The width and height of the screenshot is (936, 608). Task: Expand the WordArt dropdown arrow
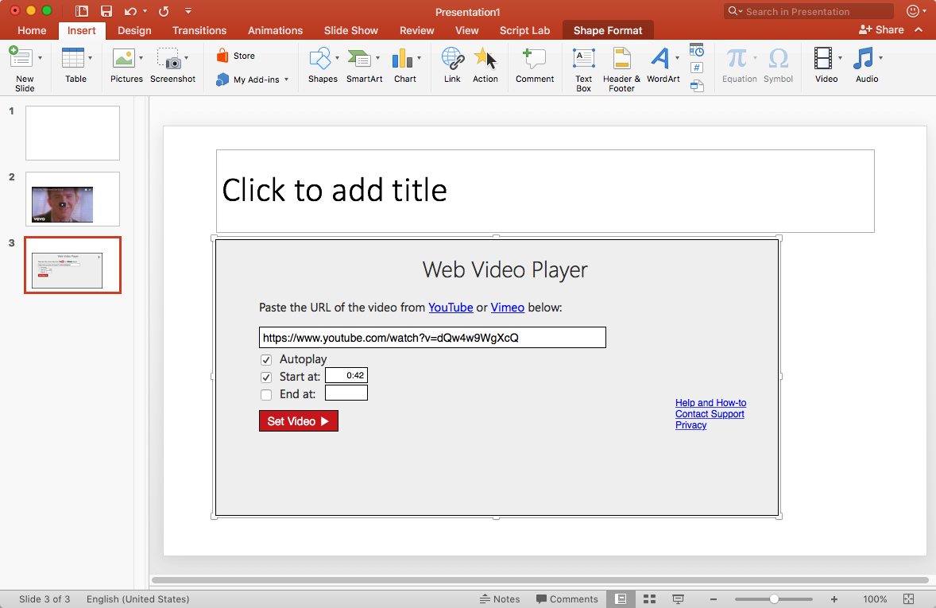(x=677, y=58)
